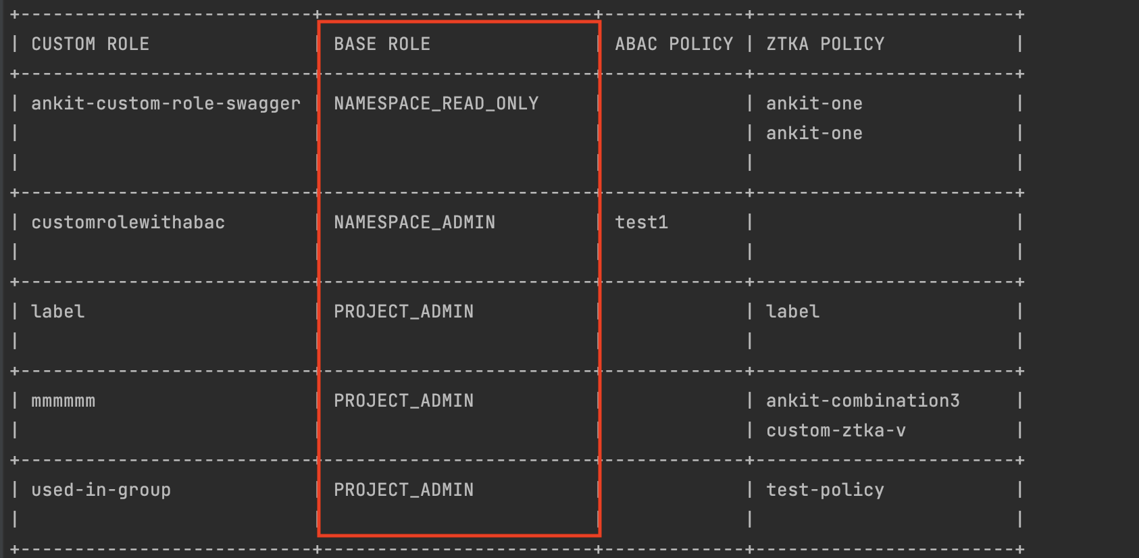This screenshot has width=1139, height=558.
Task: Select NAMESPACE_ADMIN base role value
Action: pos(414,222)
